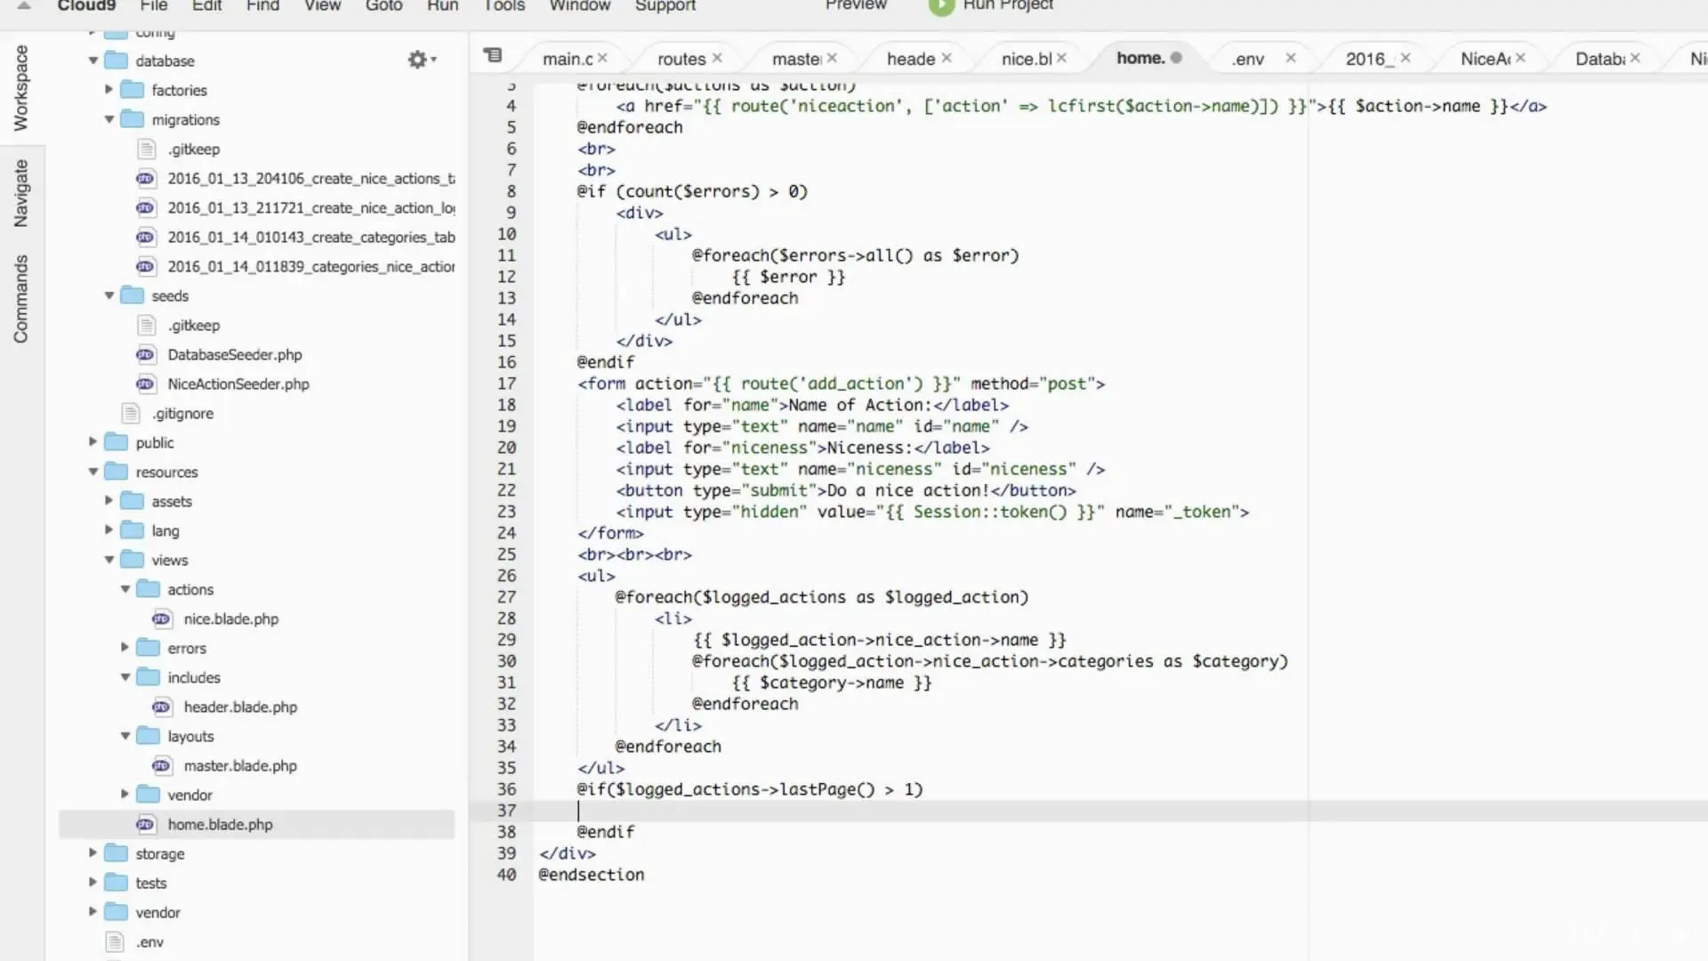This screenshot has height=961, width=1708.
Task: Collapse the layouts folder
Action: pos(125,736)
